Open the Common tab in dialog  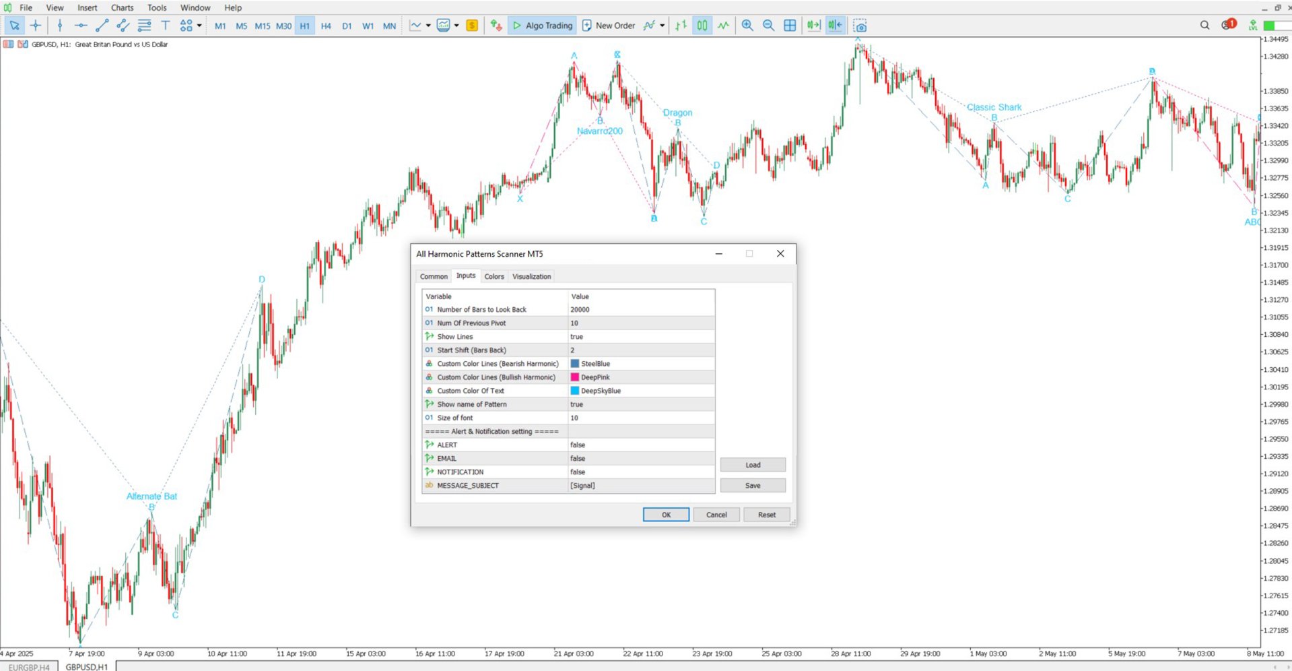pos(434,276)
